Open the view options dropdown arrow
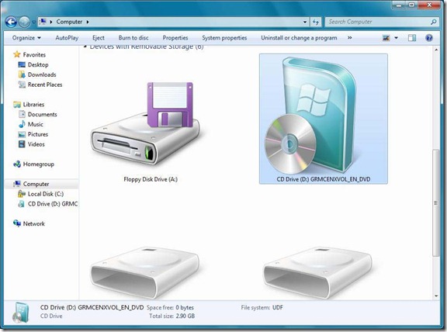The width and height of the screenshot is (447, 332). pyautogui.click(x=396, y=37)
